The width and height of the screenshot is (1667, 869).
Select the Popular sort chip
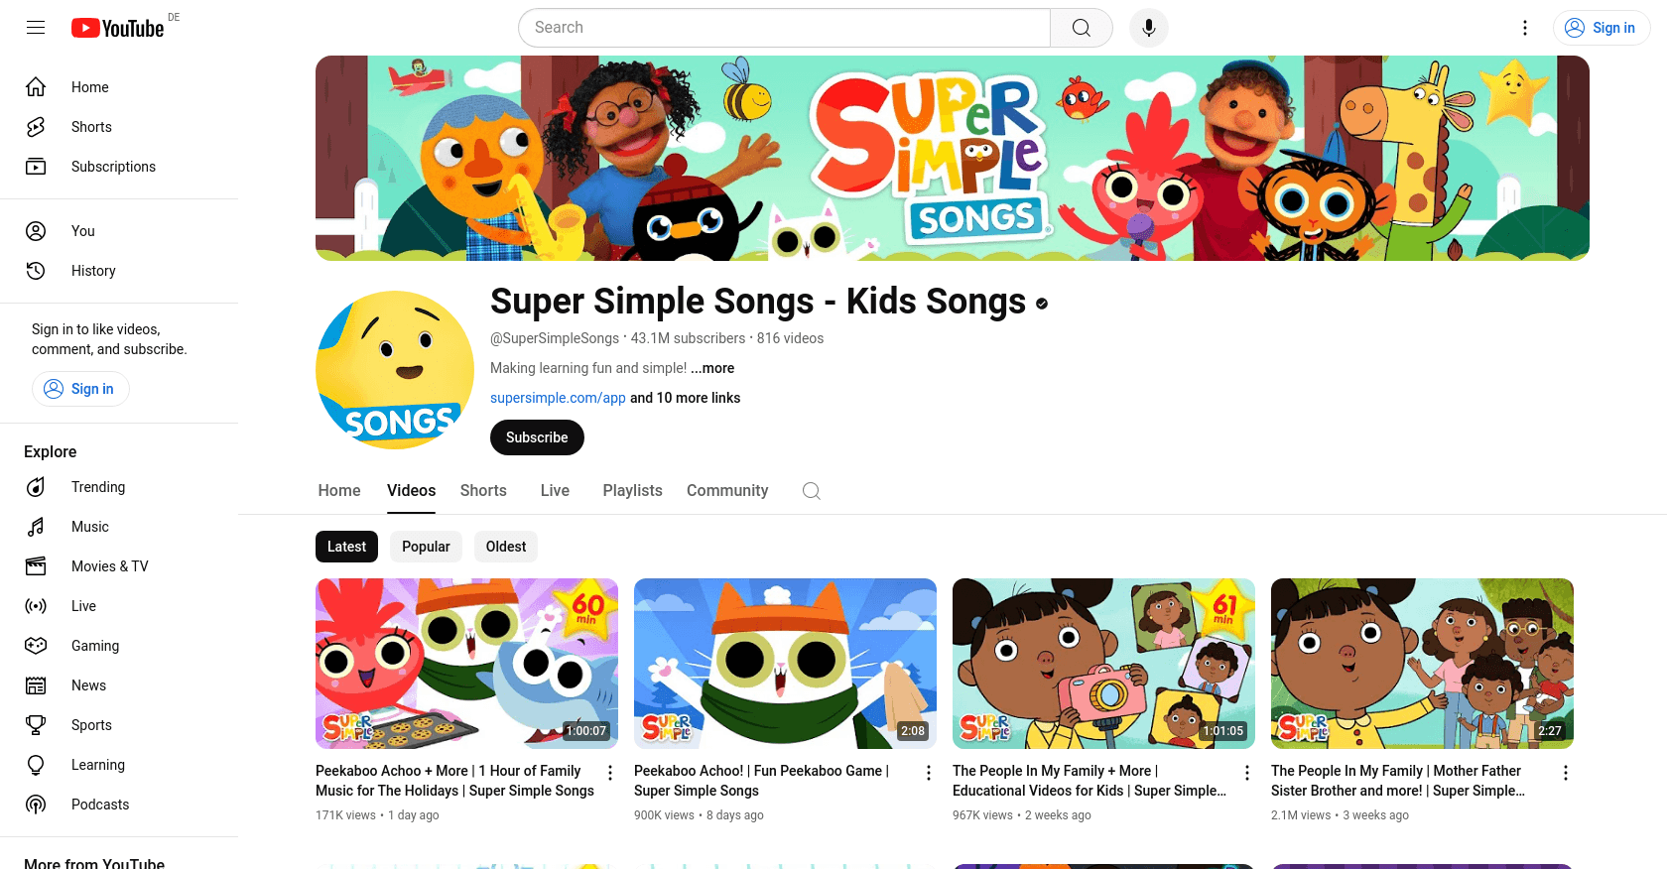click(x=426, y=547)
